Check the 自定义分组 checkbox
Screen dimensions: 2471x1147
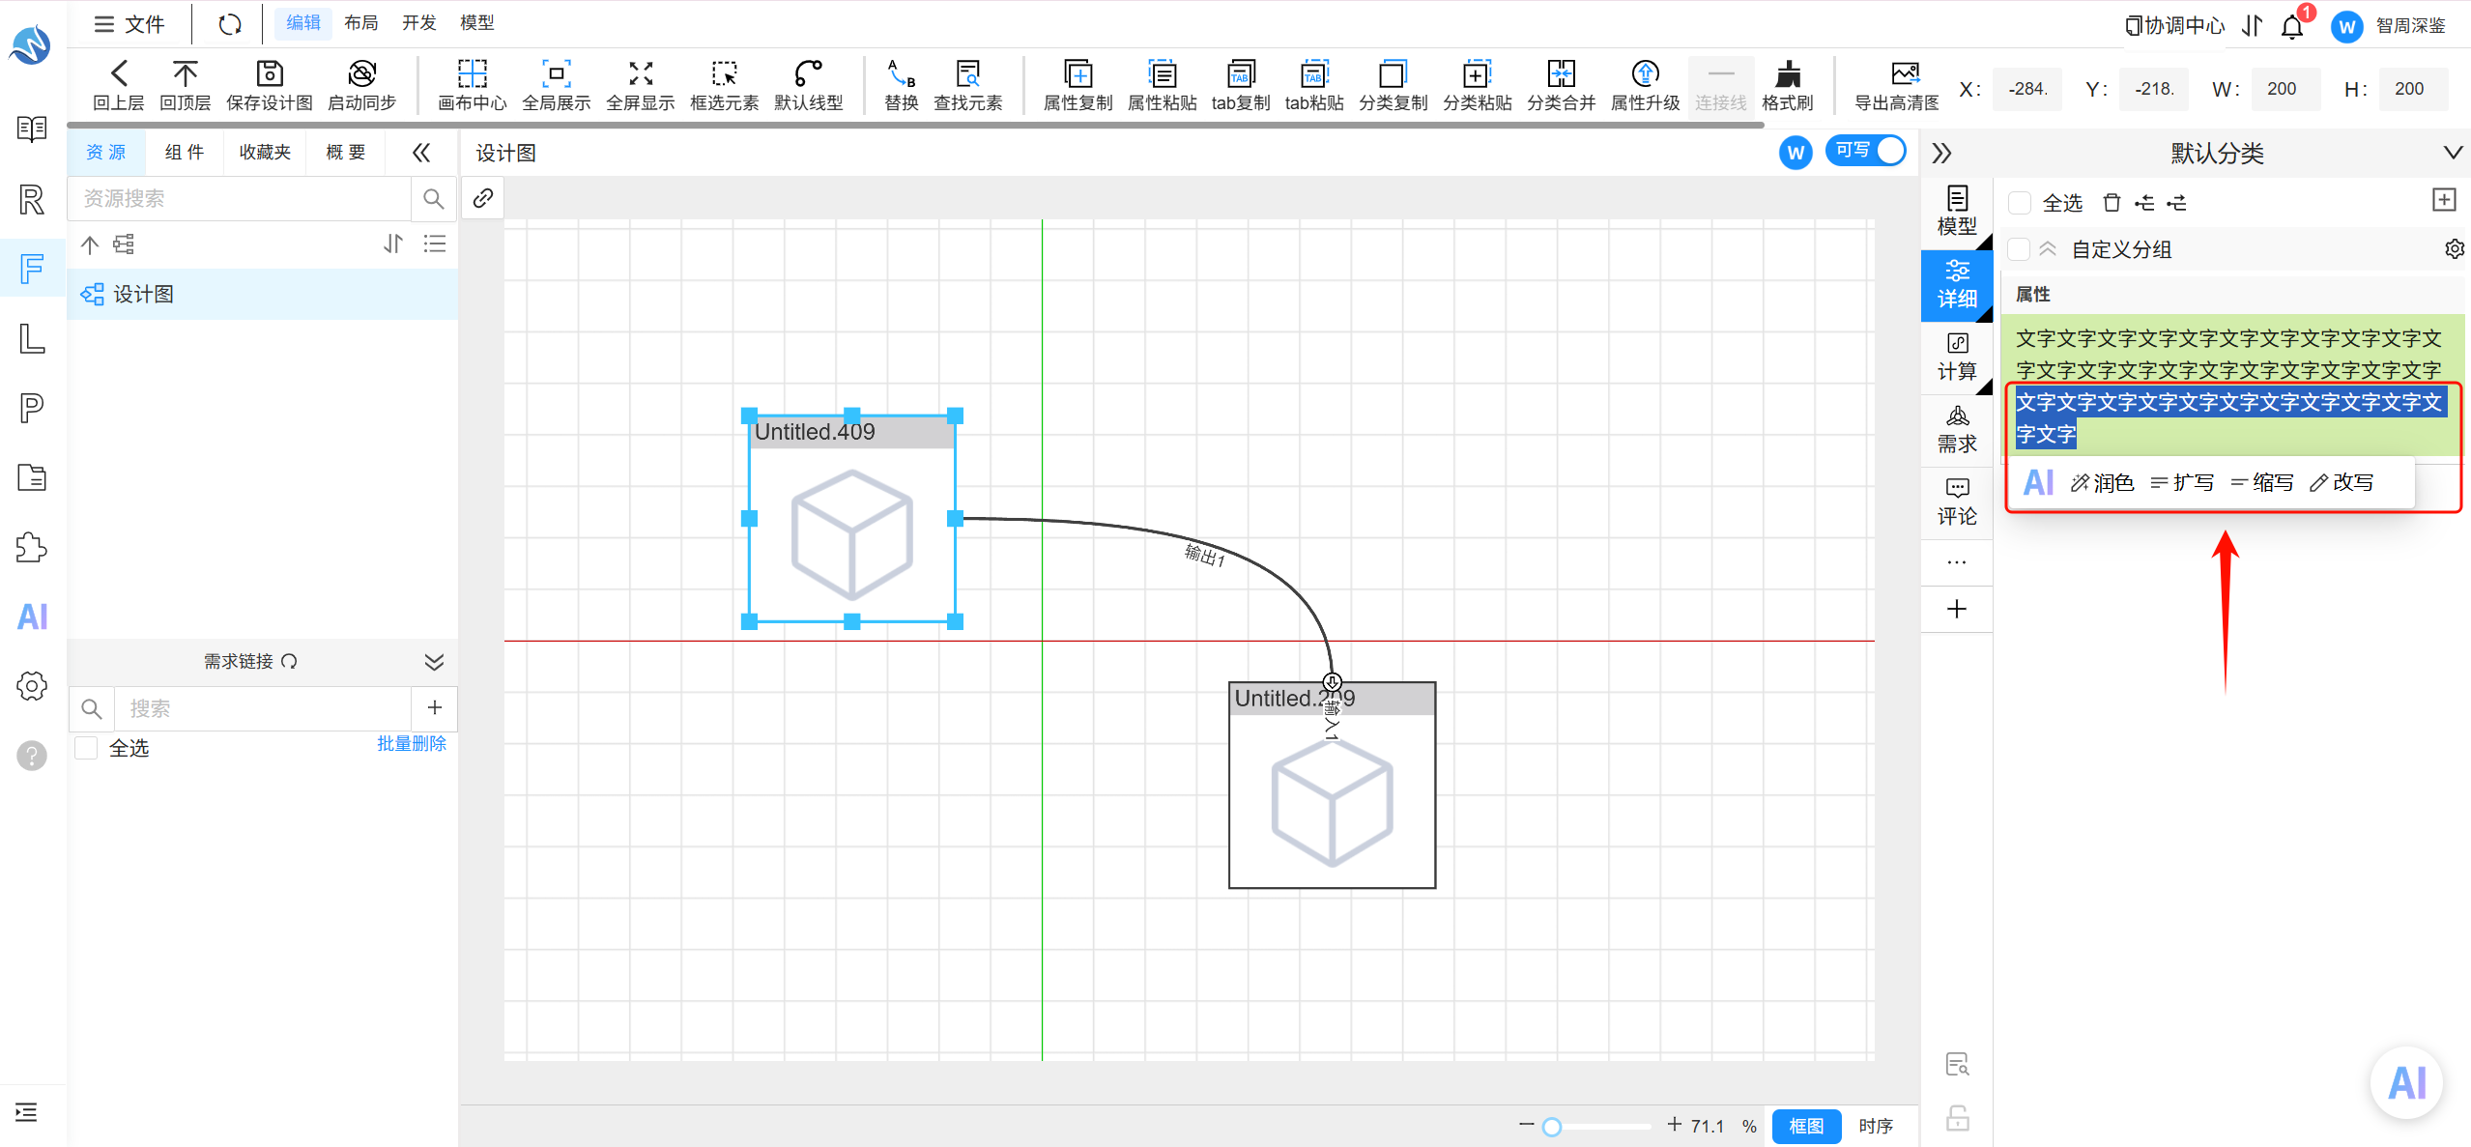pos(2019,249)
